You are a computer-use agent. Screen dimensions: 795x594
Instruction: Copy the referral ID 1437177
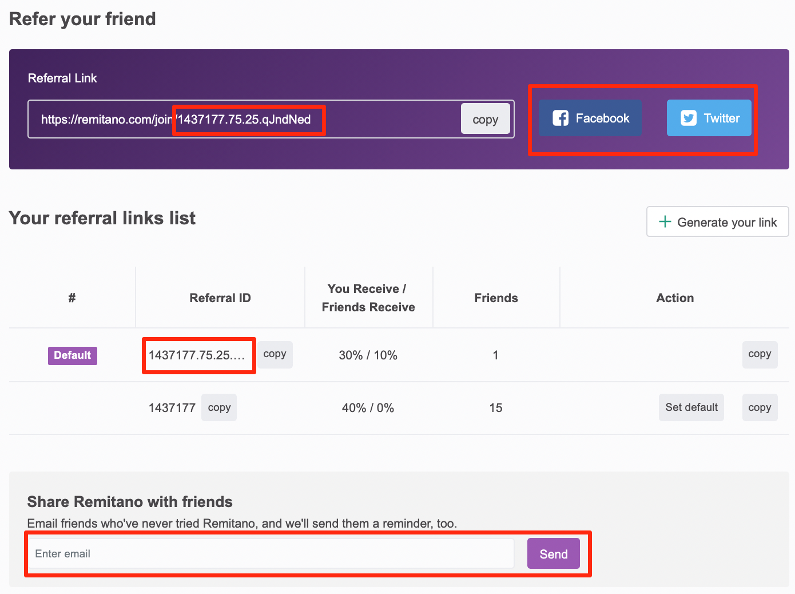click(219, 407)
